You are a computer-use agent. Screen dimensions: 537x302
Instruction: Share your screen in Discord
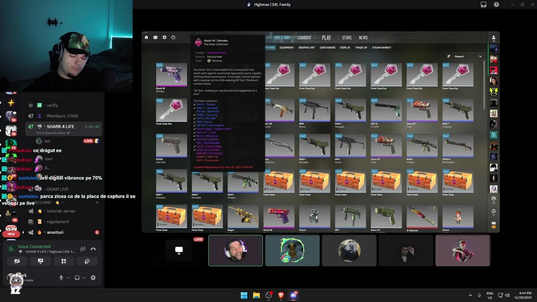pos(40,261)
